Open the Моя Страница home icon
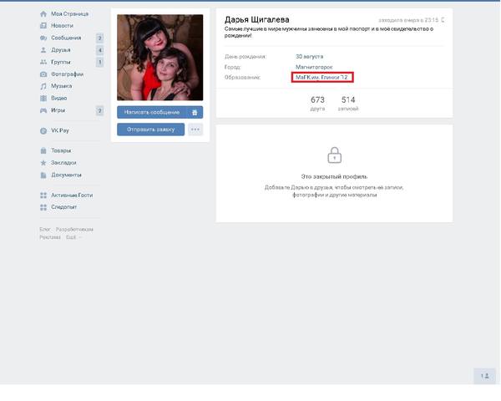Screen dimensions: 501x401 [x=43, y=14]
